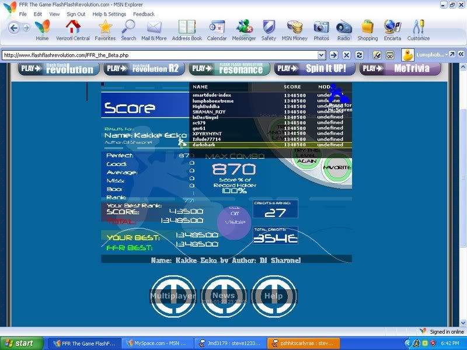The height and width of the screenshot is (350, 467).
Task: Open the Address Book icon
Action: 187,30
